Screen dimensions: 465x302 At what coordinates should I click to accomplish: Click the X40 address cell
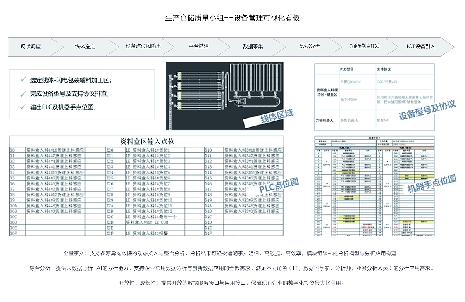(x=214, y=150)
